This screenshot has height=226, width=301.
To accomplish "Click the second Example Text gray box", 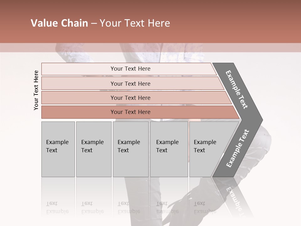I will pos(93,149).
